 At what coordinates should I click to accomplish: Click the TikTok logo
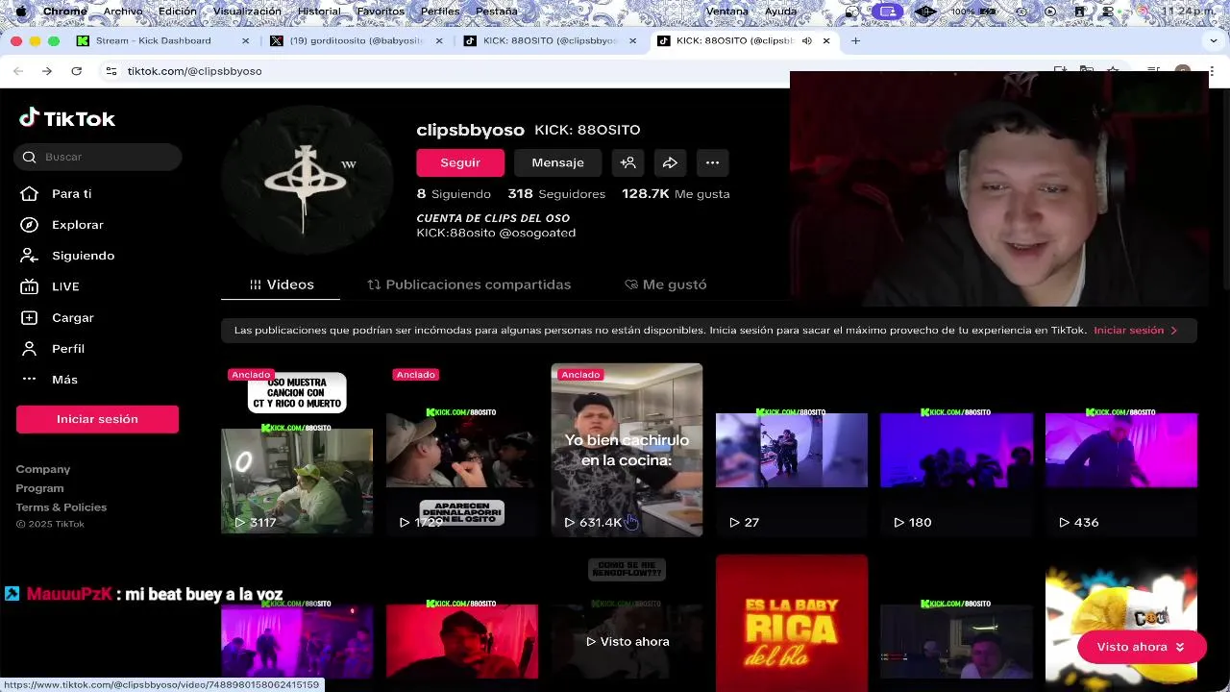67,118
